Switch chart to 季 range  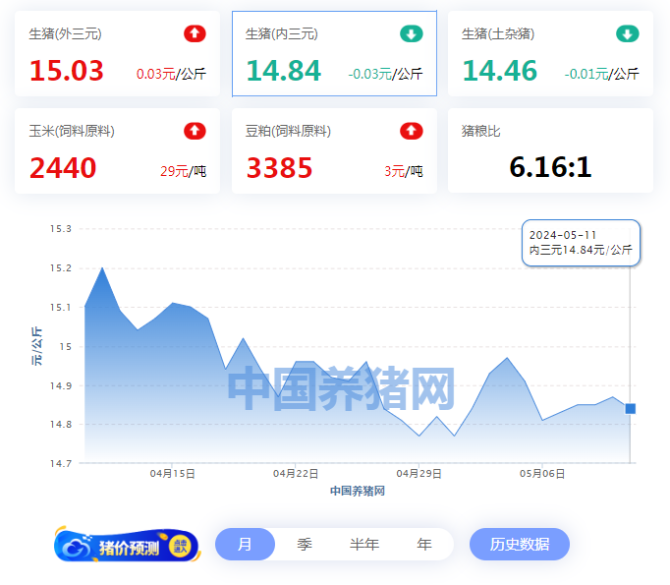point(305,544)
